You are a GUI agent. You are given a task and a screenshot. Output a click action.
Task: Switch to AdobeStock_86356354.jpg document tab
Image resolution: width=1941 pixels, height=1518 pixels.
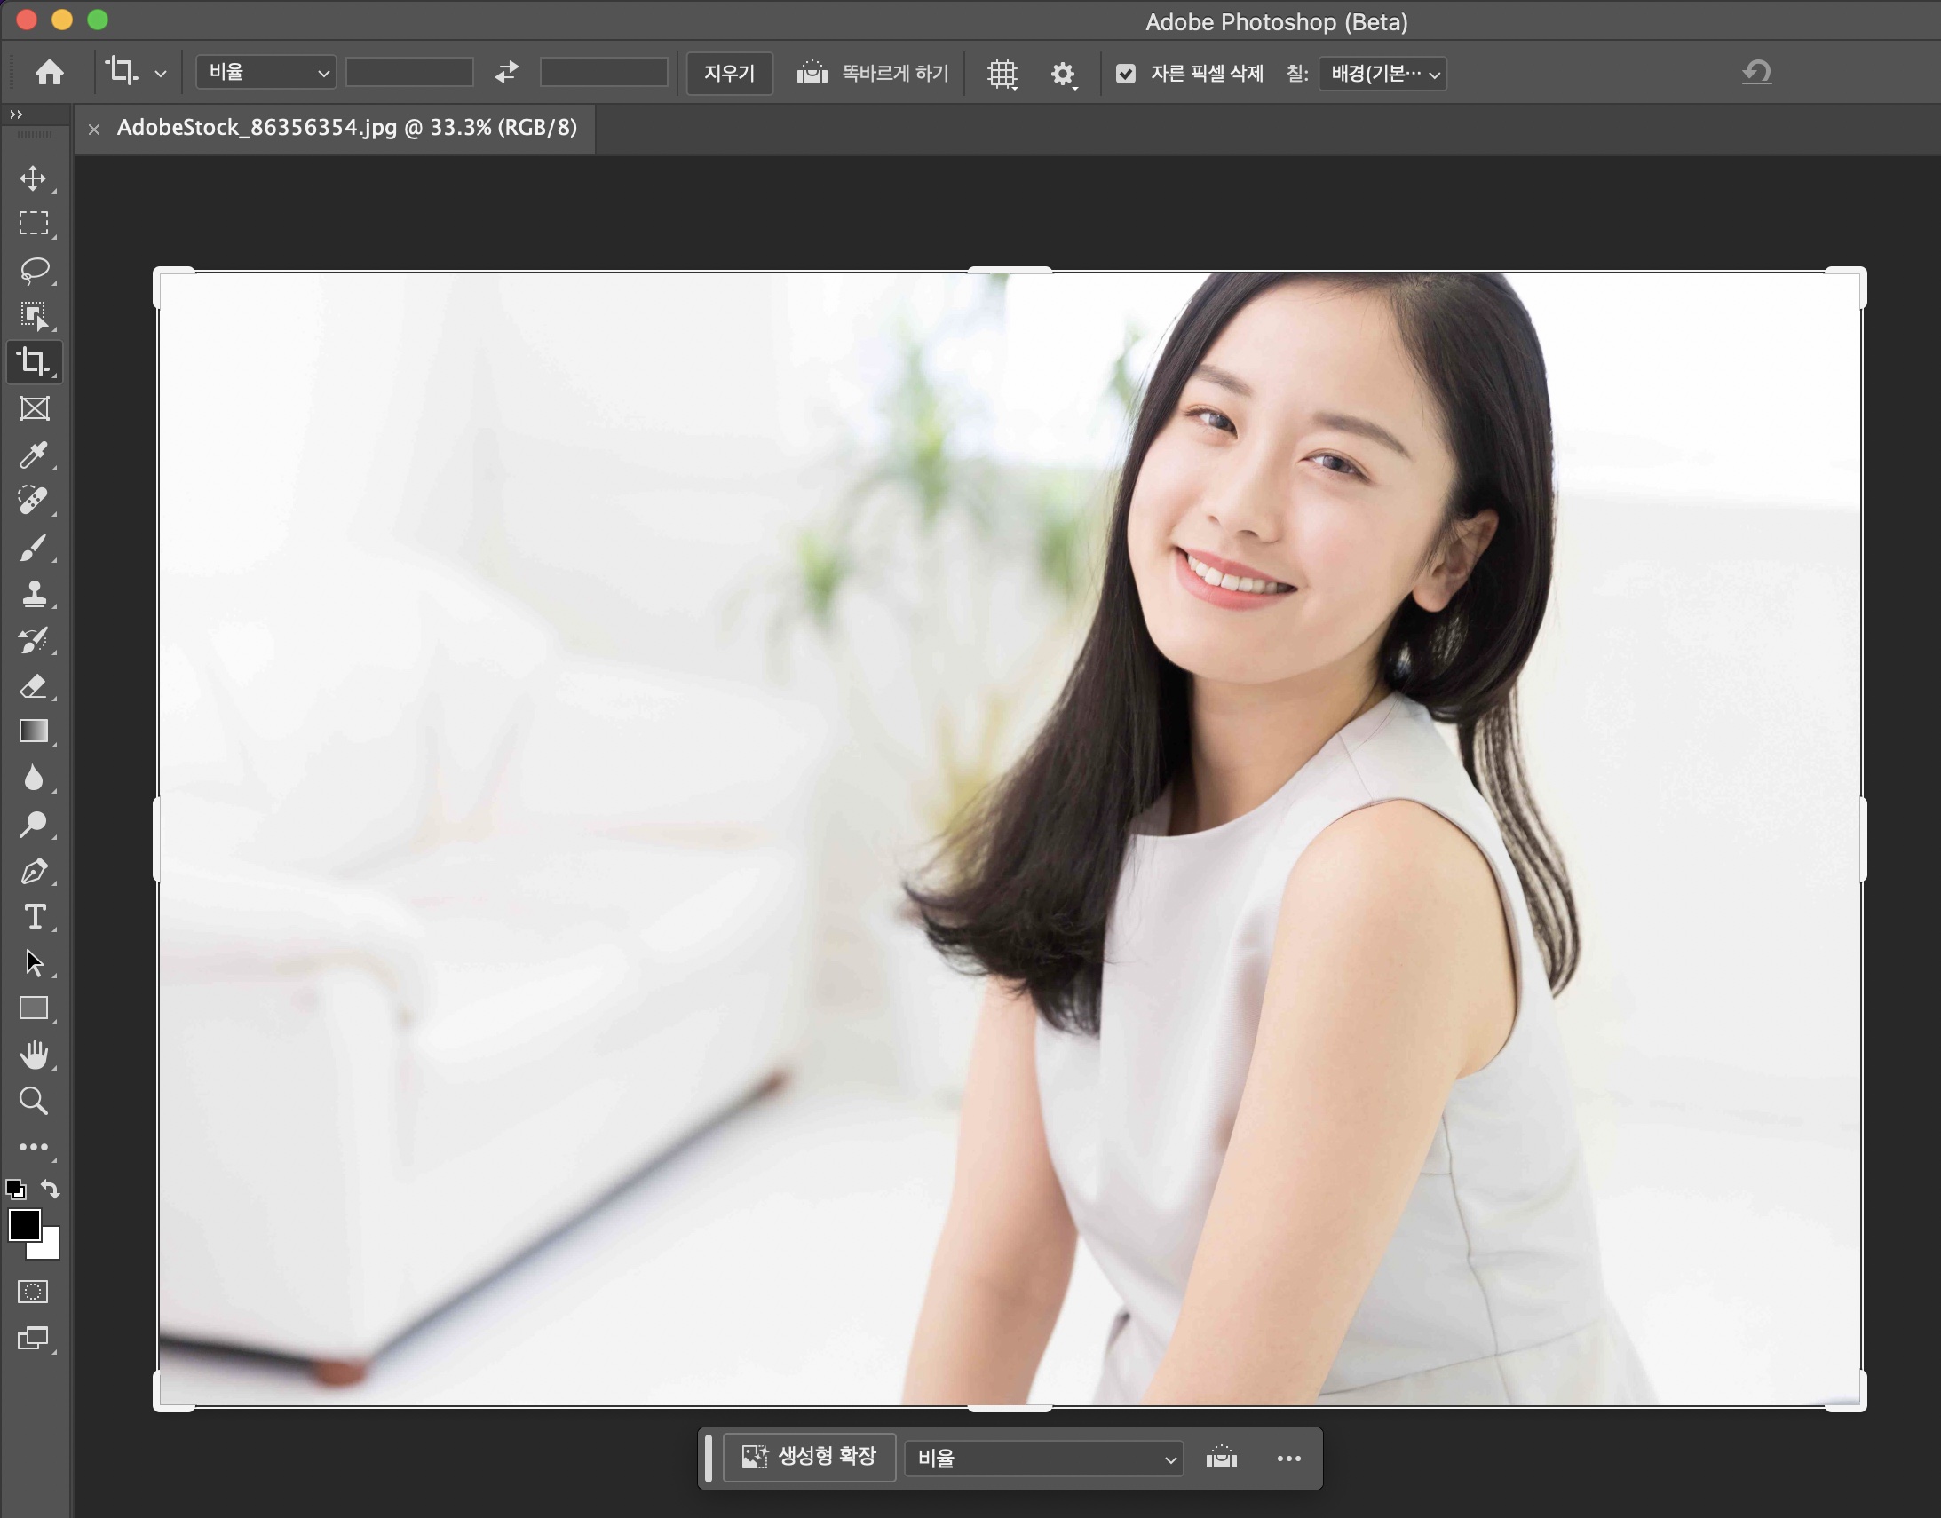[x=346, y=128]
